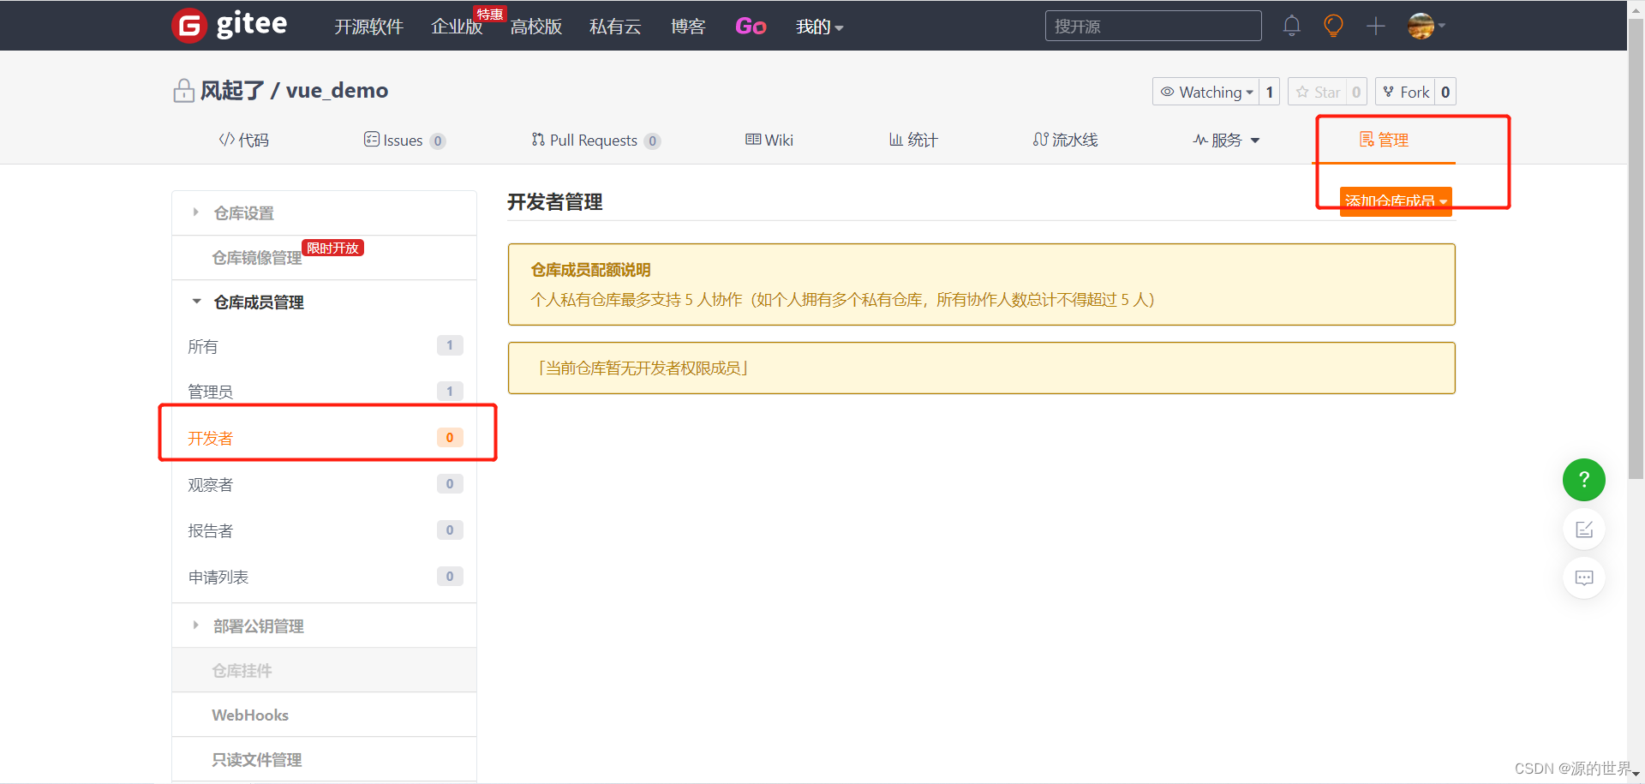Open the Issues tab

[404, 140]
